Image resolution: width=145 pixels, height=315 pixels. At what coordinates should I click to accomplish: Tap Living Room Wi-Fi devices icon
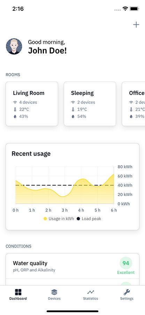15,102
